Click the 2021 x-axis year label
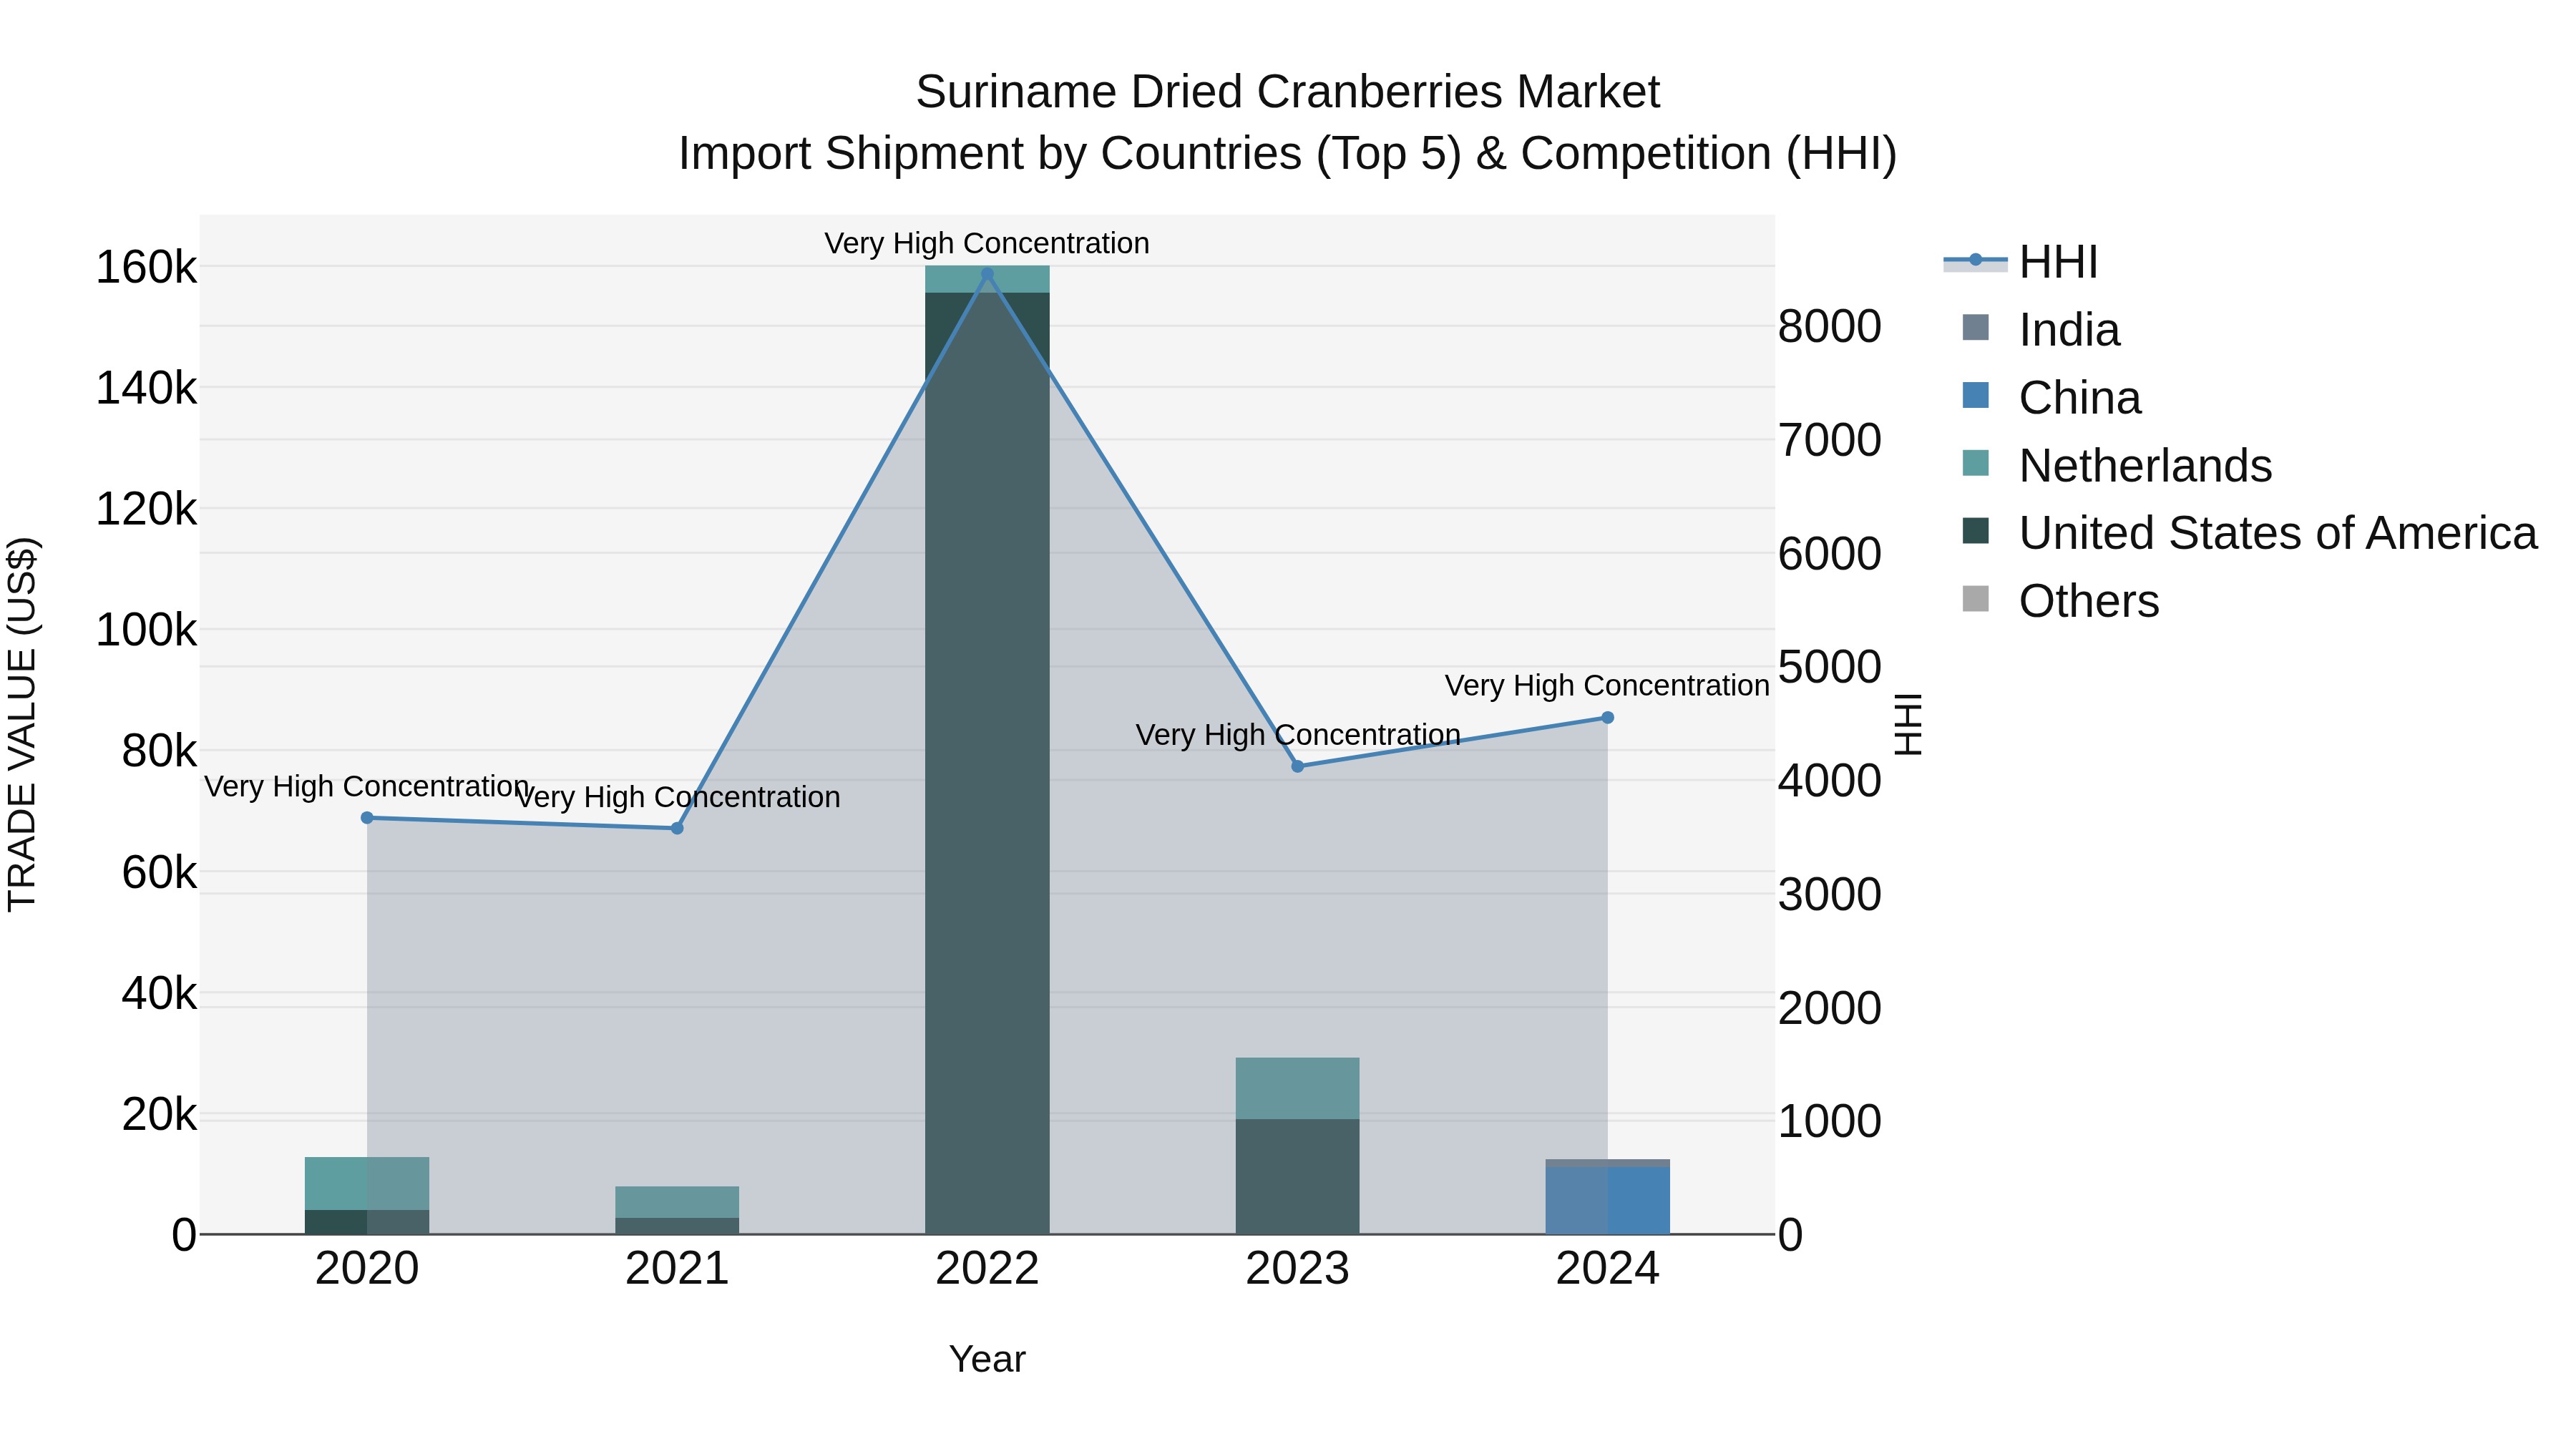The height and width of the screenshot is (1449, 2576). [x=677, y=1269]
